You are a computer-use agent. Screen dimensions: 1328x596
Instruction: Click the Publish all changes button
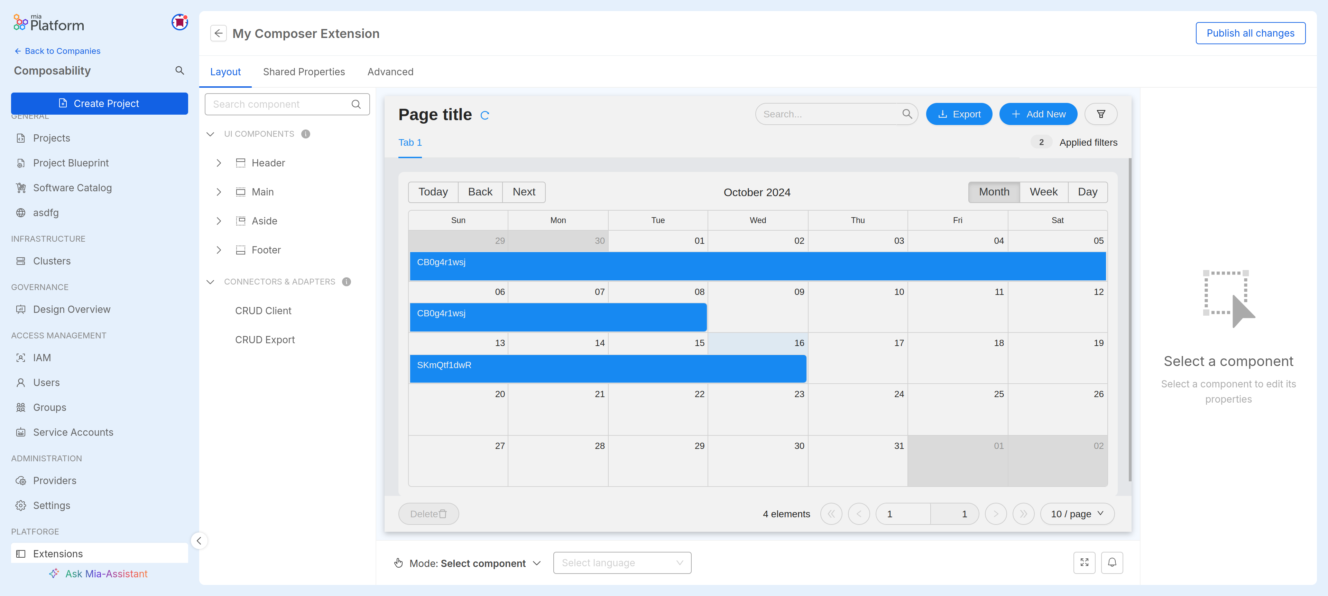pos(1250,33)
